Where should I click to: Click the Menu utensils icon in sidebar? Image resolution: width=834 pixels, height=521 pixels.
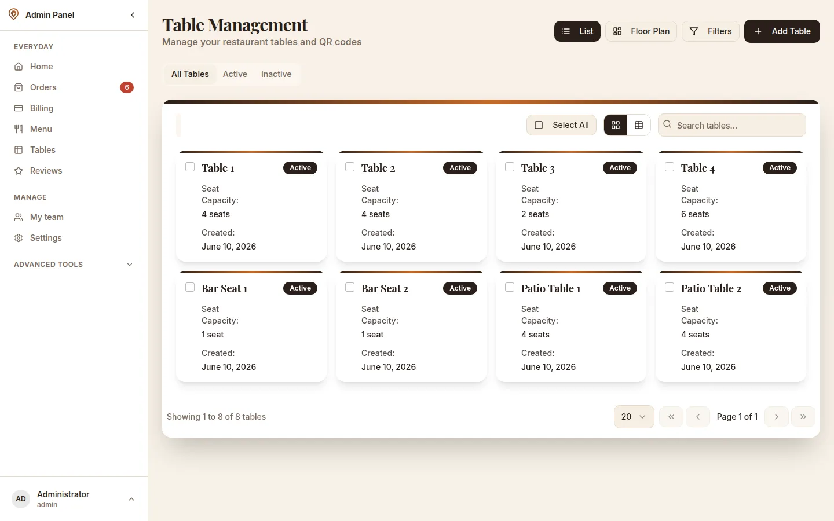pyautogui.click(x=19, y=129)
